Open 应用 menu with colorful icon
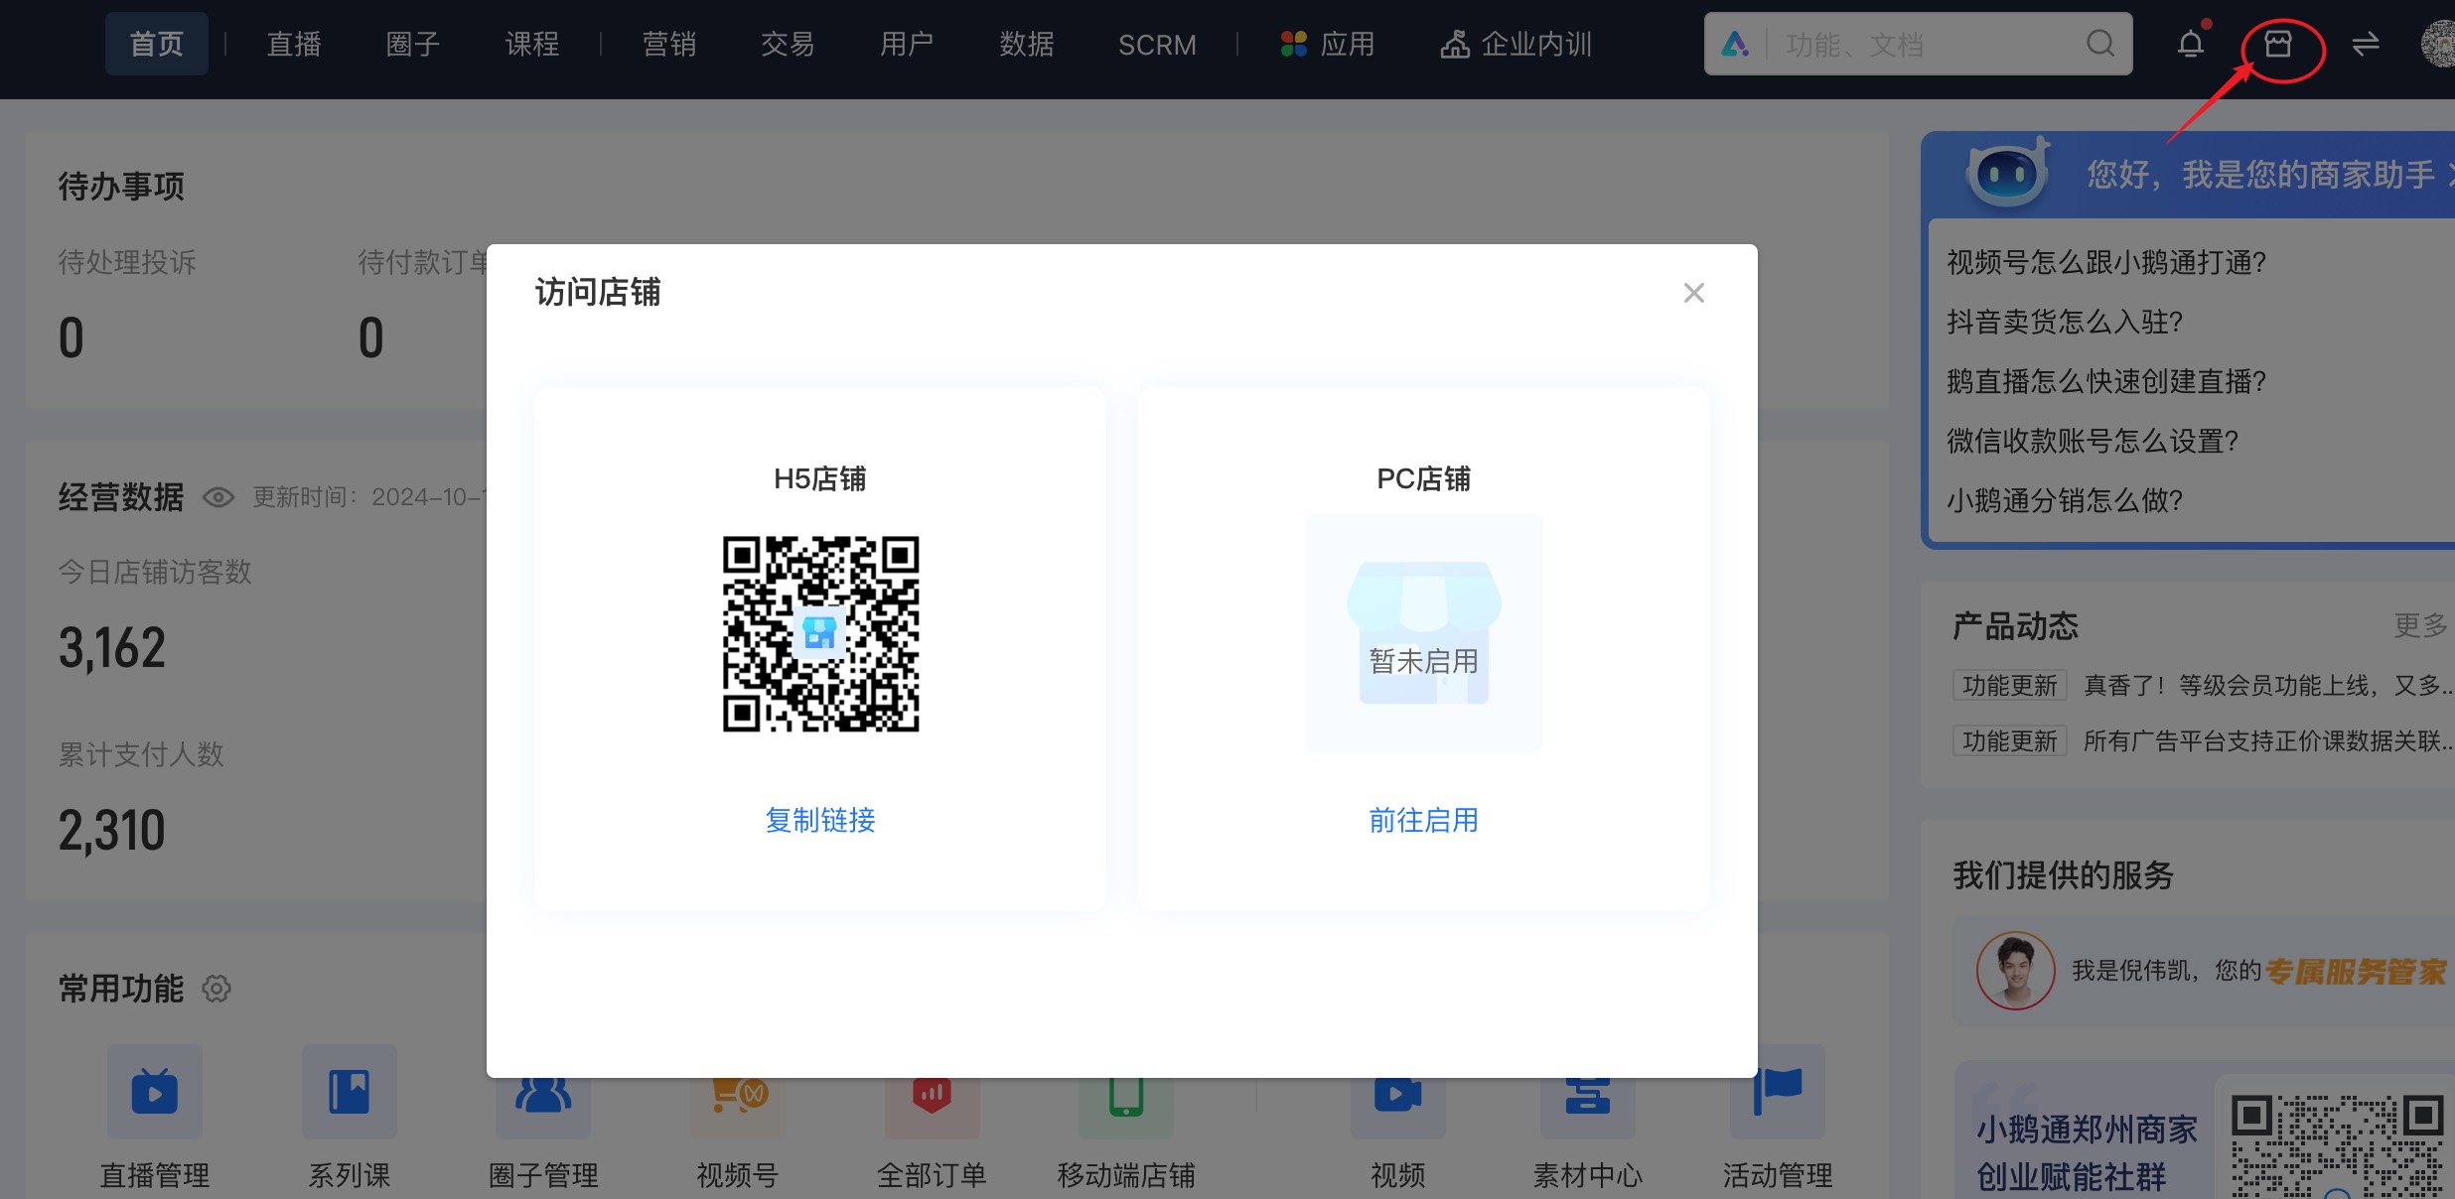This screenshot has height=1199, width=2455. point(1328,44)
